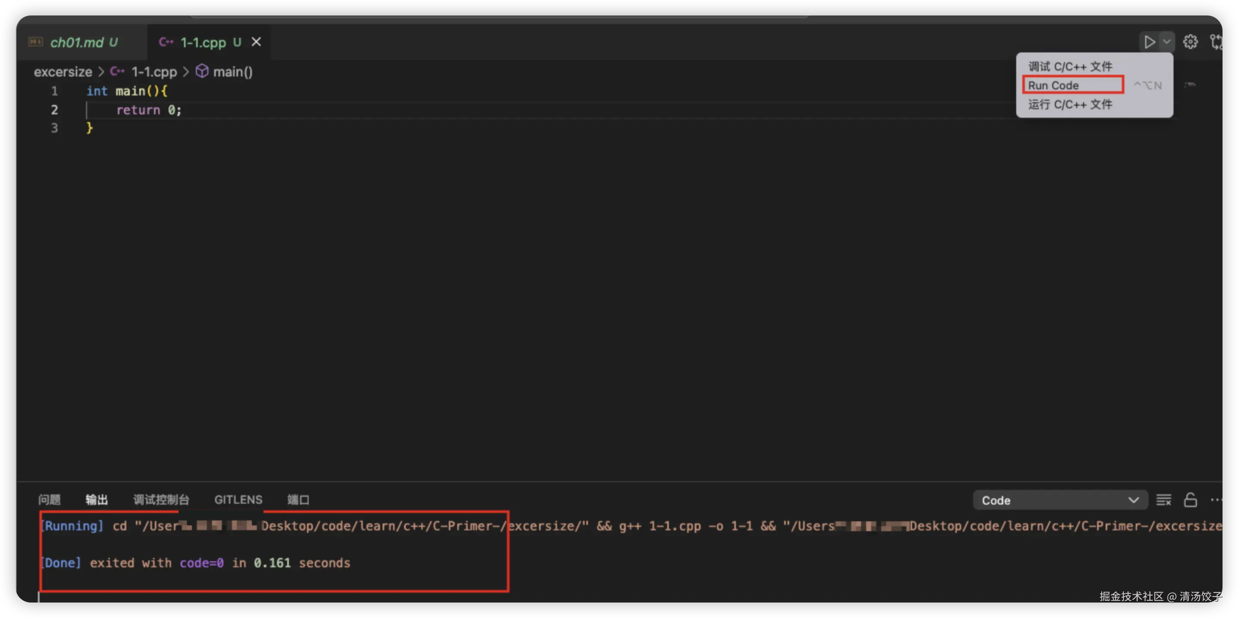
Task: Open the 问题 panel tab
Action: pyautogui.click(x=49, y=500)
